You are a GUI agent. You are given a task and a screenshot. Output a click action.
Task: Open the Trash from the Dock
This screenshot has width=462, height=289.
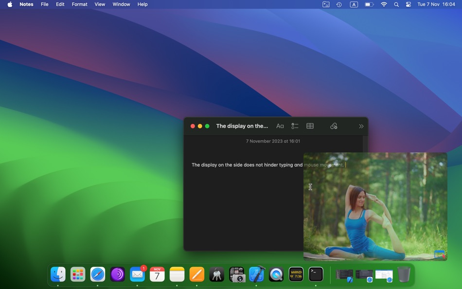(404, 274)
